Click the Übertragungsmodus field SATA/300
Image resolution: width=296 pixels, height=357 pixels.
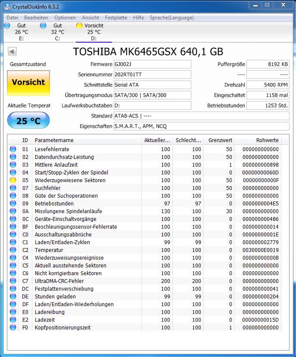(x=152, y=95)
